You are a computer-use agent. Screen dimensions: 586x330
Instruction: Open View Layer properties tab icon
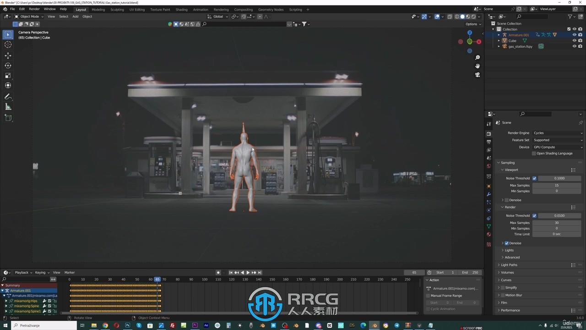point(488,150)
